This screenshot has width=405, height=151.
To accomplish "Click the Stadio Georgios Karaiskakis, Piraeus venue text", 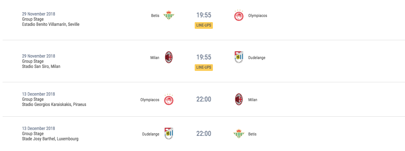I will [x=54, y=104].
